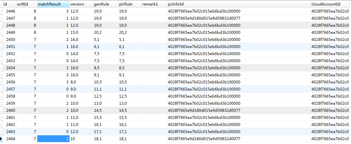Click genRule cell 5,1
This screenshot has height=144, width=351.
[106, 40]
